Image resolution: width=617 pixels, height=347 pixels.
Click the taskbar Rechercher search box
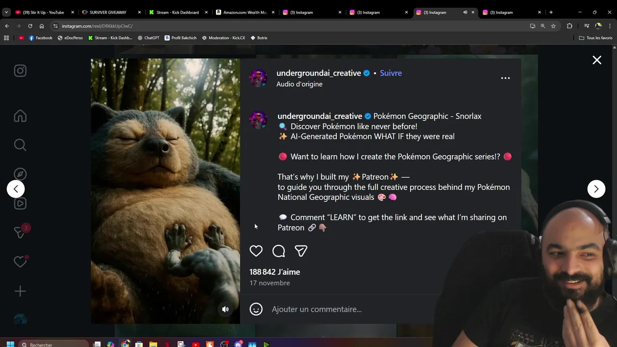click(54, 345)
